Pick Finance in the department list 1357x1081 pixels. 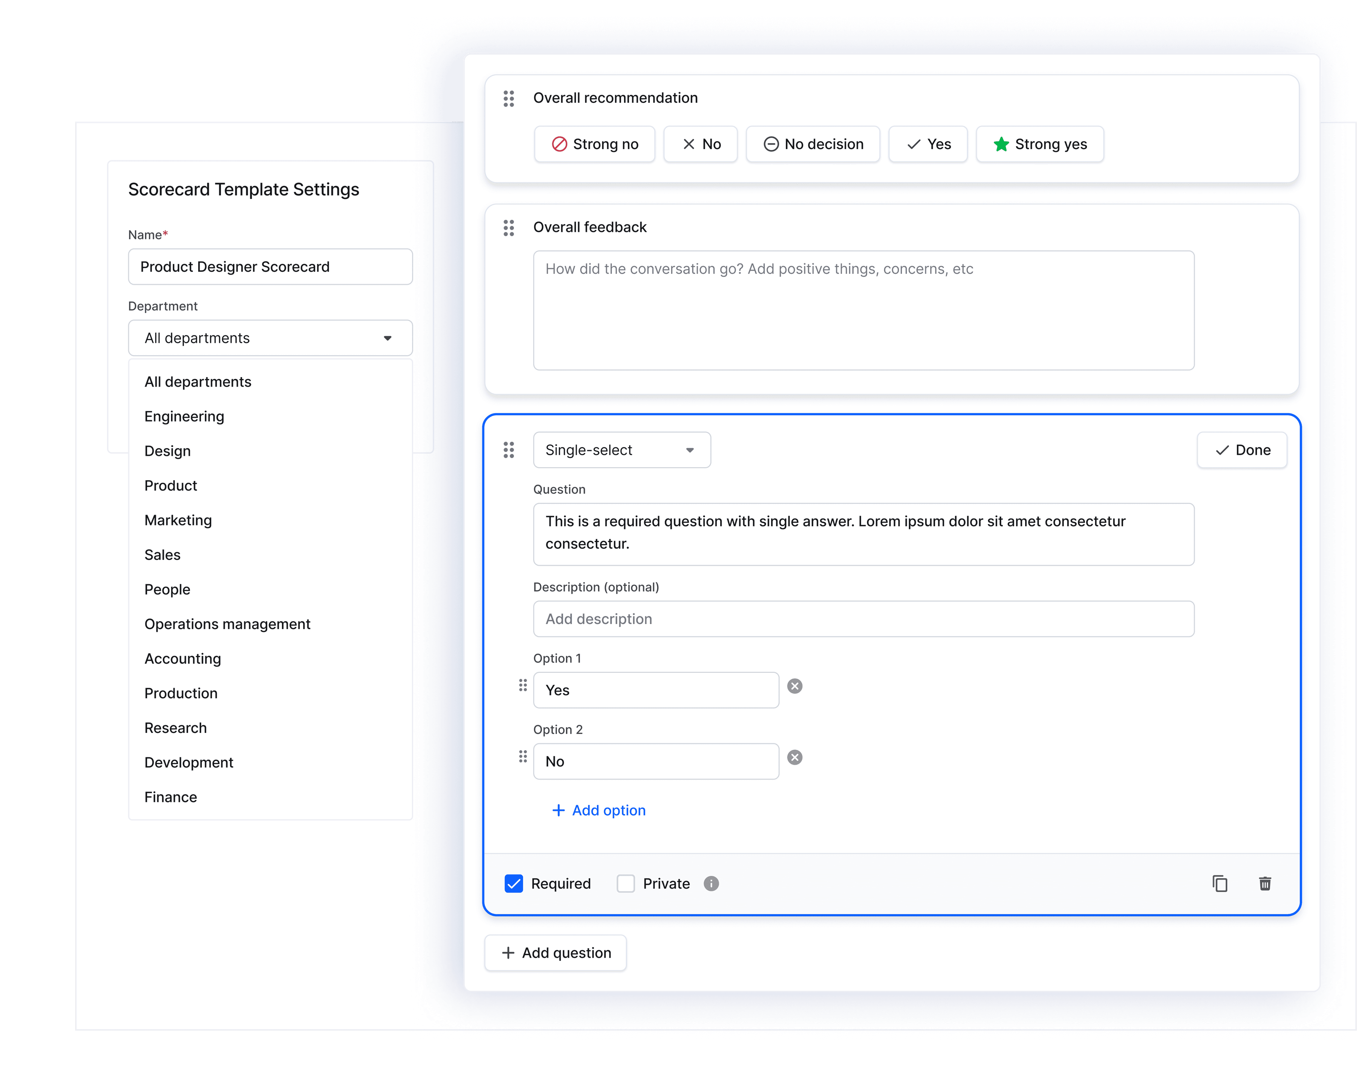coord(171,797)
